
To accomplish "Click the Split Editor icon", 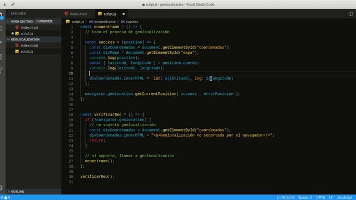I will [350, 14].
